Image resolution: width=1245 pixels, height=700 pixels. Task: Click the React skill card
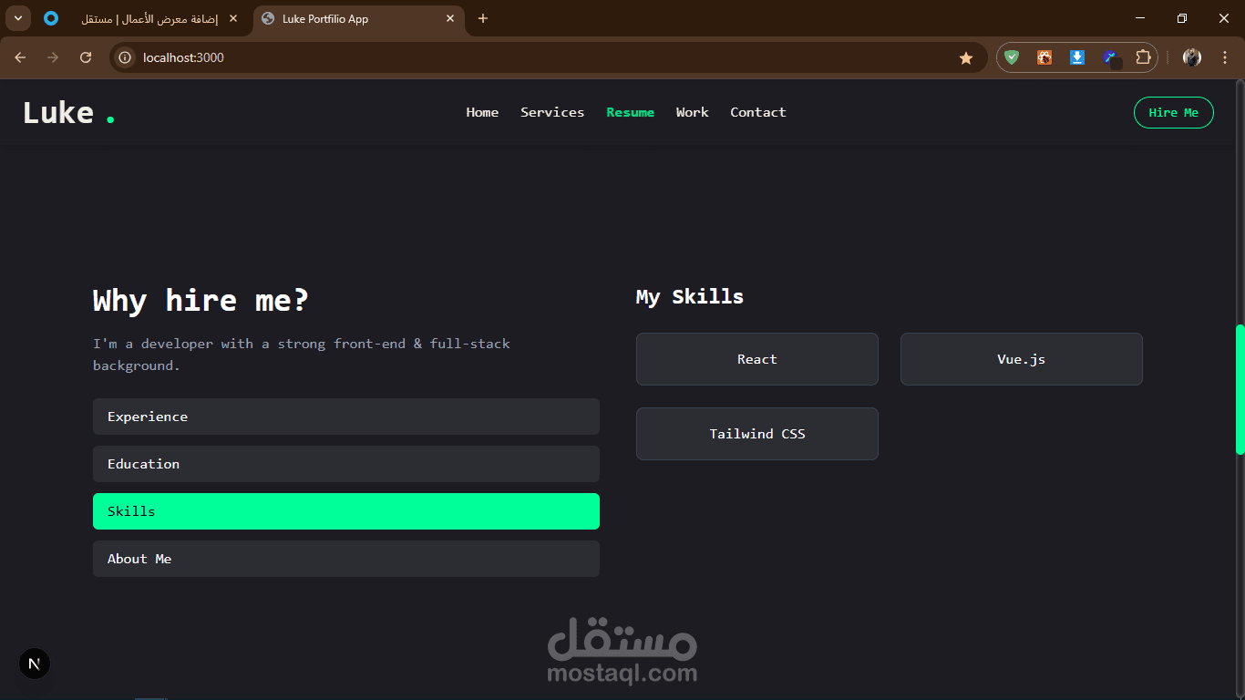757,359
